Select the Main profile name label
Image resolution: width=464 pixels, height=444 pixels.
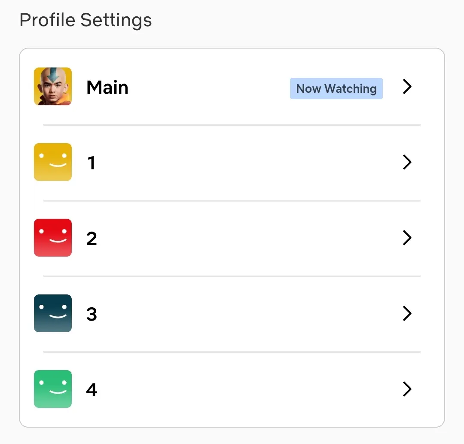point(107,87)
